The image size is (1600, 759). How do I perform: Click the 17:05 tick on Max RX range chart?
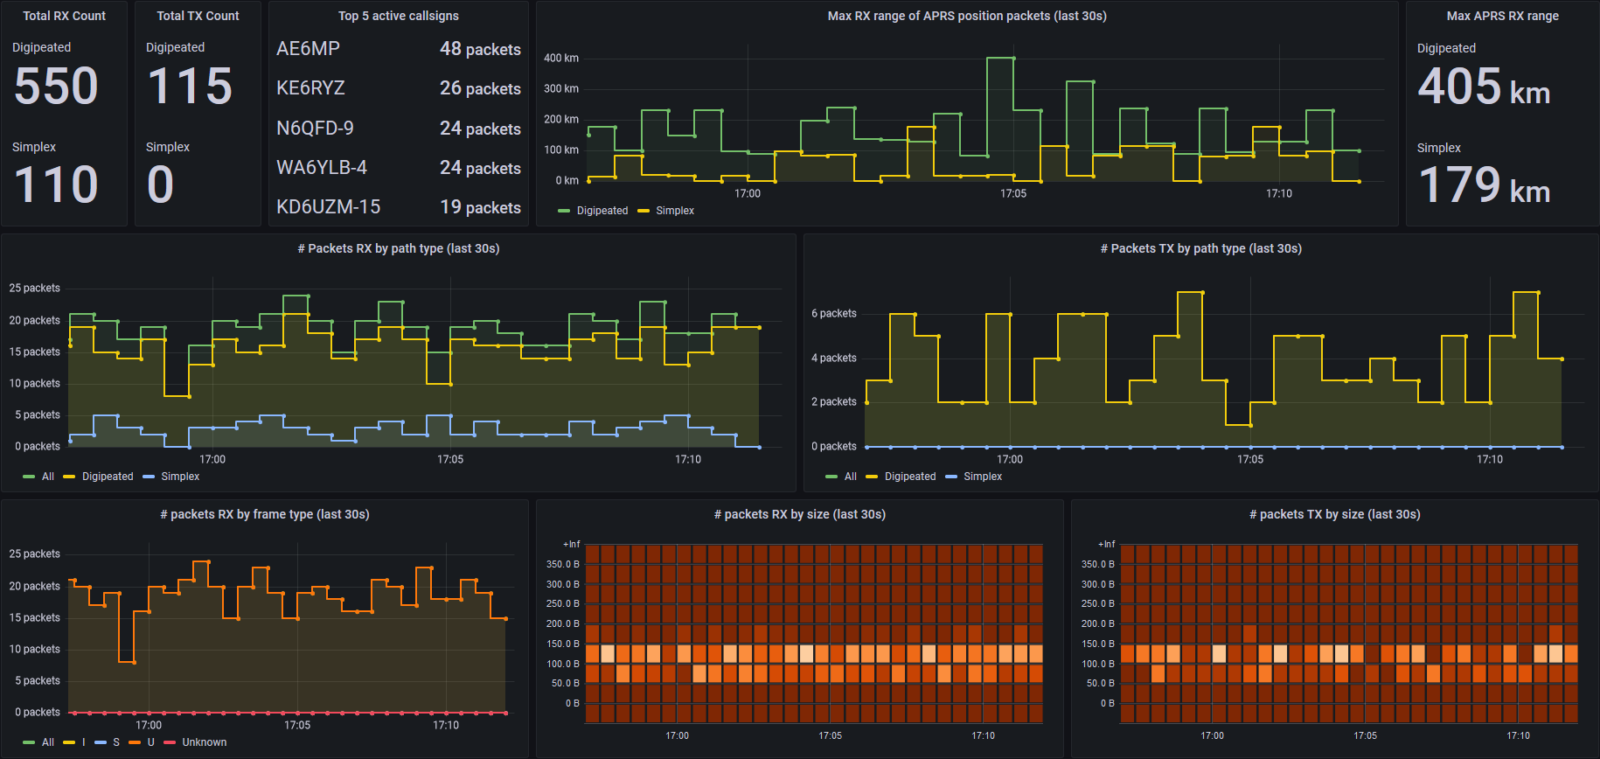click(1013, 194)
